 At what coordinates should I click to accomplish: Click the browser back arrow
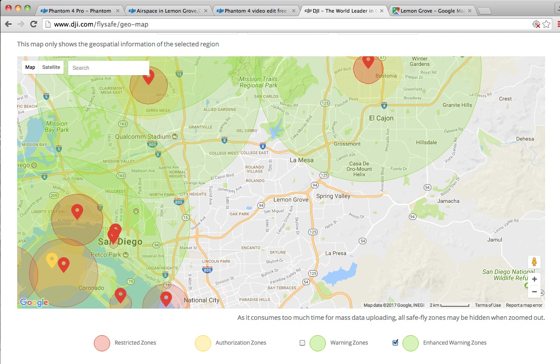click(x=8, y=24)
